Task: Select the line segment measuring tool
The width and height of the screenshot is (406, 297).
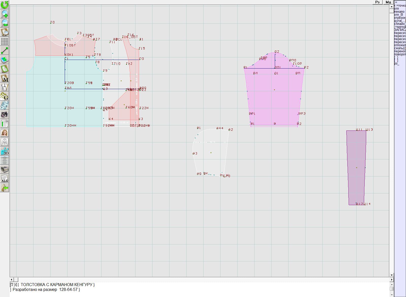Action: tap(5, 51)
